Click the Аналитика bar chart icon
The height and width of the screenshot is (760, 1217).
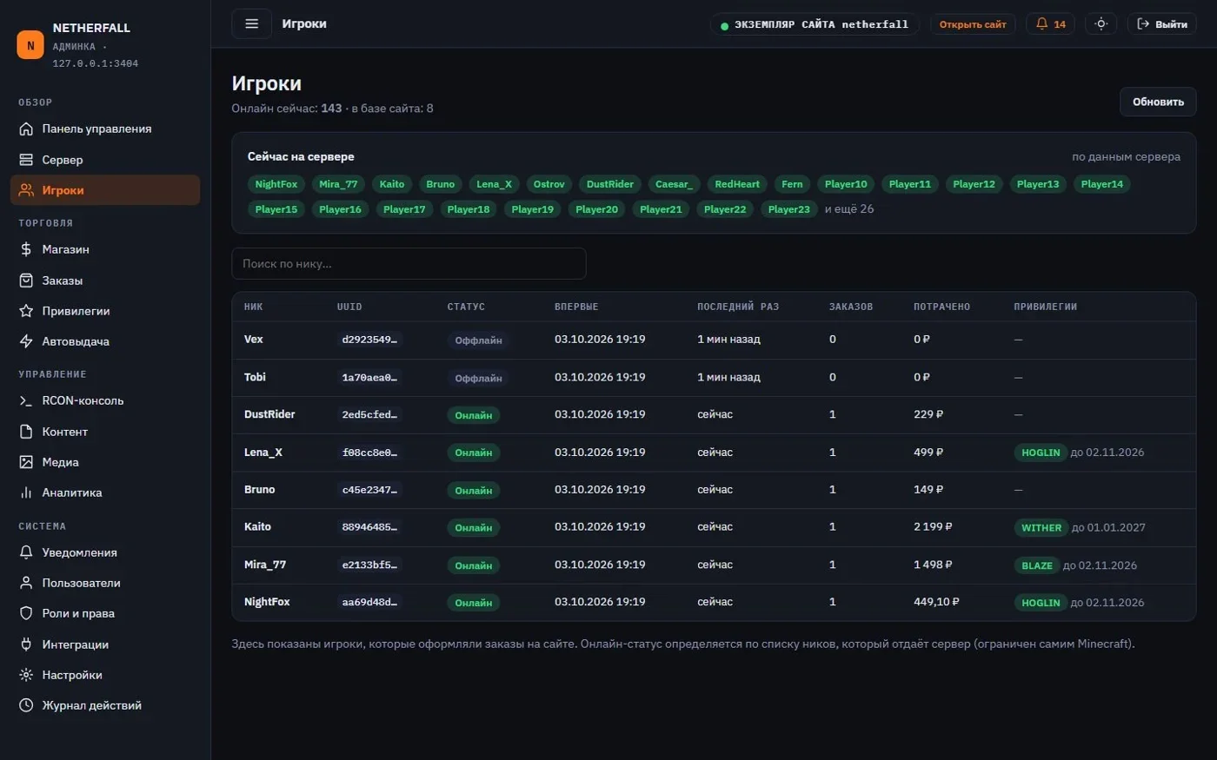point(26,492)
